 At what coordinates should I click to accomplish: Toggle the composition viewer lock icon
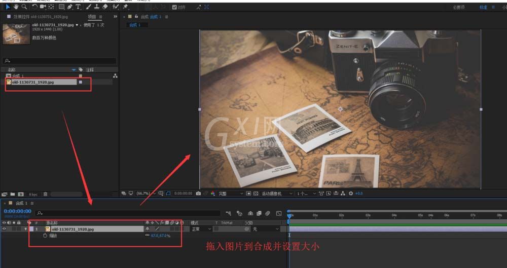click(136, 17)
